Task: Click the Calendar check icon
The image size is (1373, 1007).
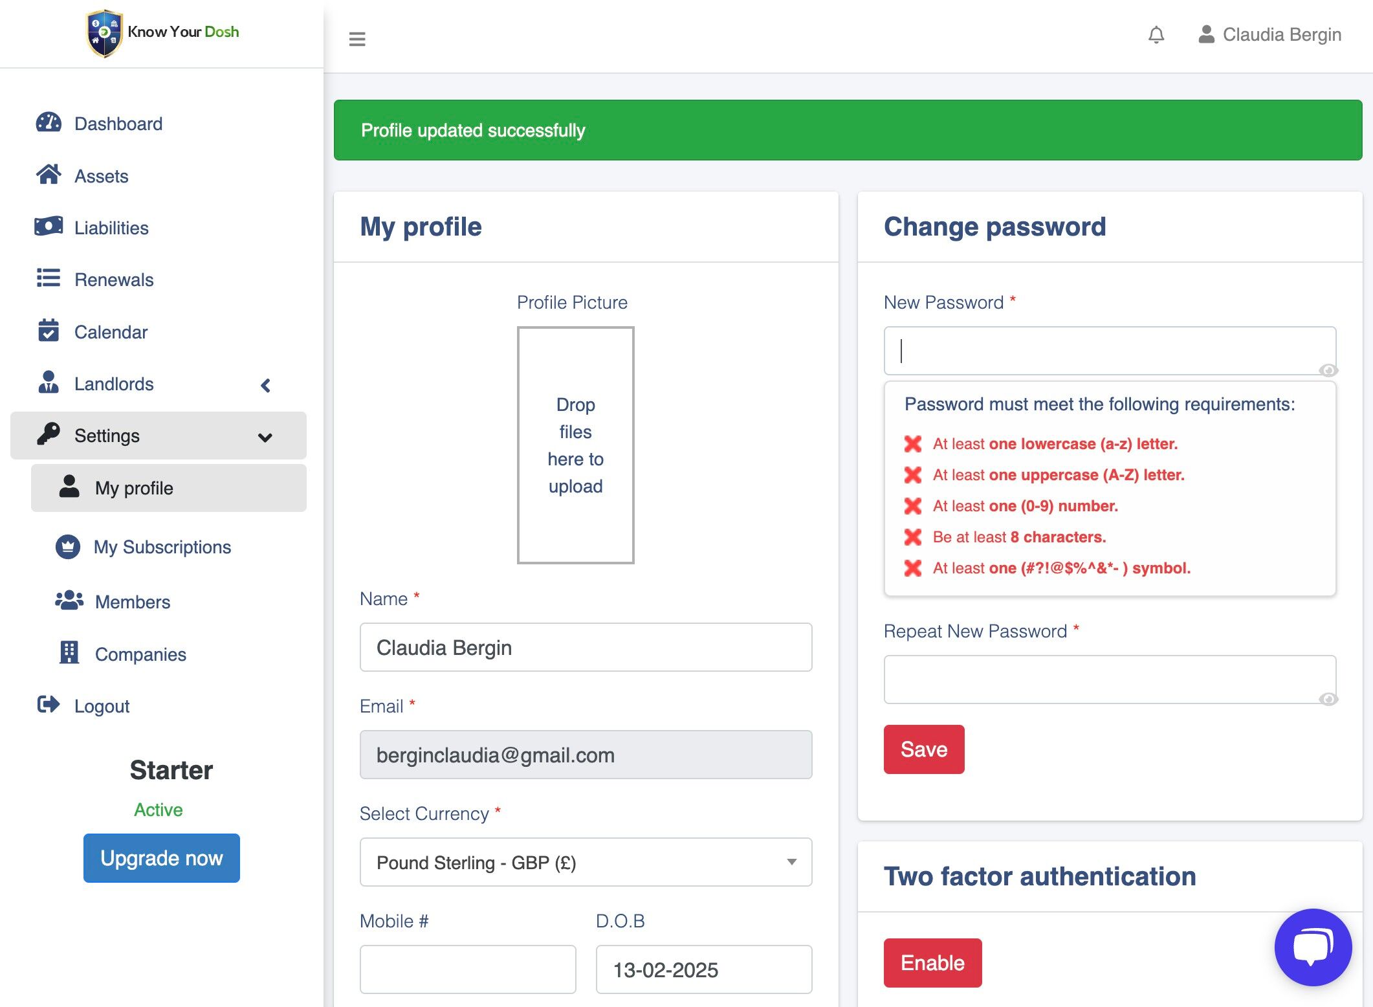Action: point(49,331)
